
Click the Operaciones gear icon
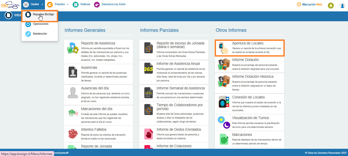coord(28,24)
